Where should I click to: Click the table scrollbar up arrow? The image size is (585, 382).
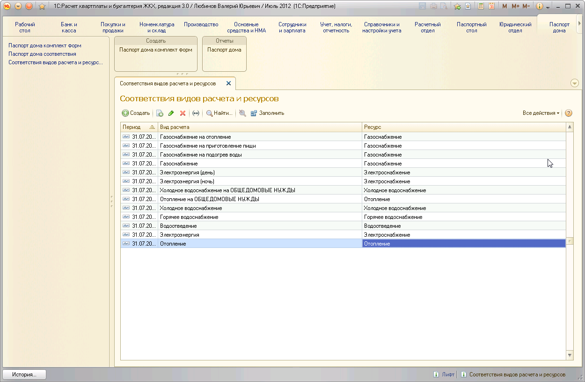point(570,127)
